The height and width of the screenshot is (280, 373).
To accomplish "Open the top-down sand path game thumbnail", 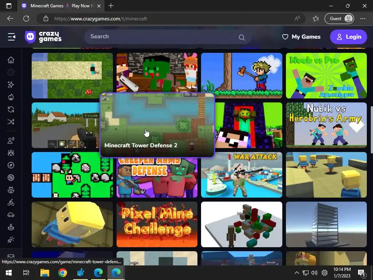I will tap(72, 75).
